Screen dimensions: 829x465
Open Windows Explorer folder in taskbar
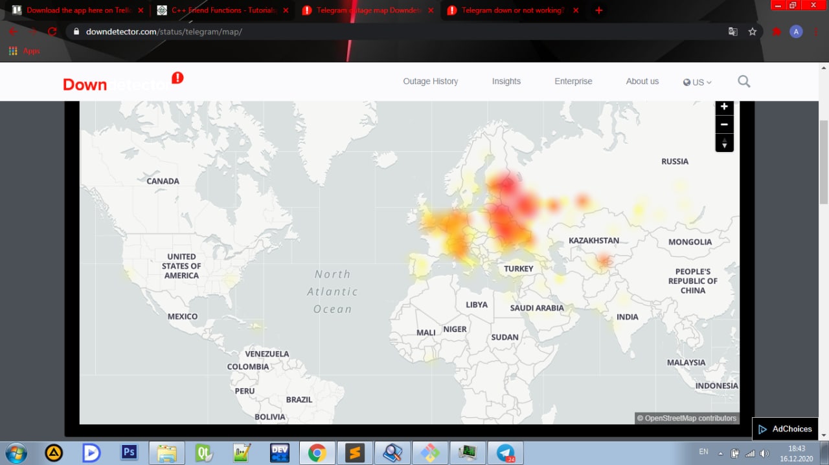pyautogui.click(x=166, y=453)
